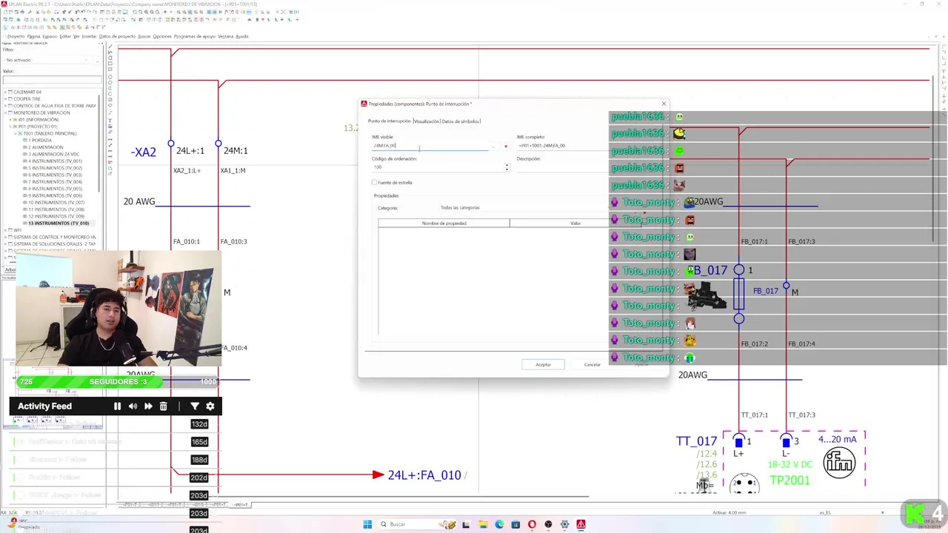The image size is (948, 533).
Task: Select Punto de interrupción tab
Action: click(390, 121)
